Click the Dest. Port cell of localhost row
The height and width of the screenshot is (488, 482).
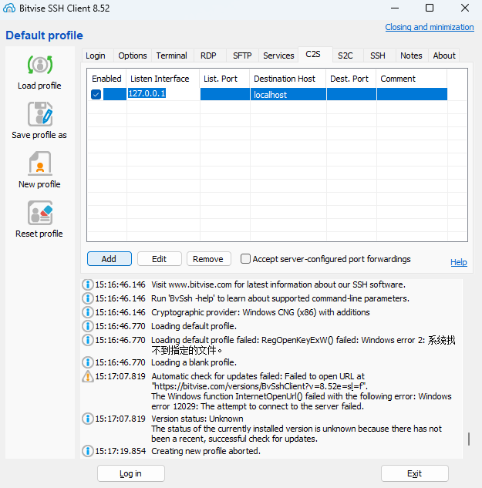351,94
